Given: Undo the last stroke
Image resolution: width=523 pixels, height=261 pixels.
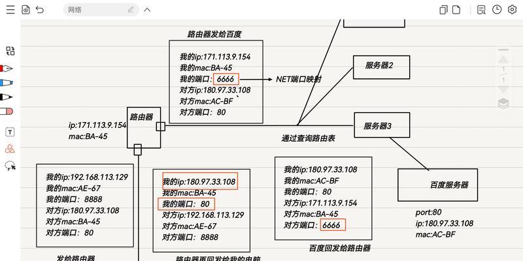Looking at the screenshot, I should 40,10.
